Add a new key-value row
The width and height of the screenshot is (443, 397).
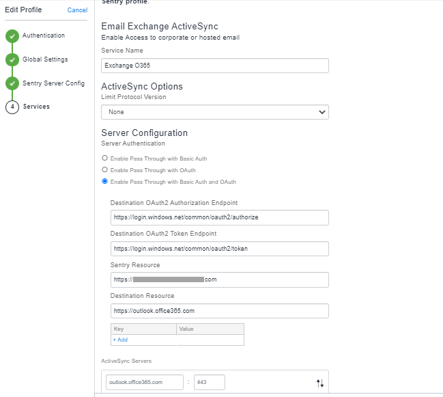120,340
